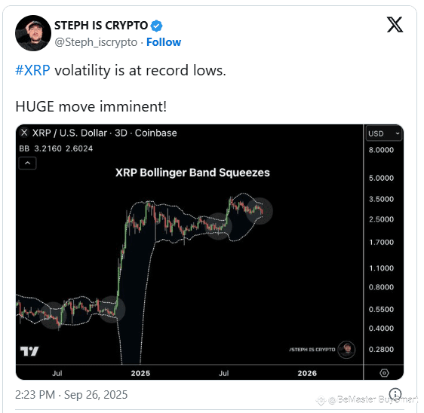
Task: Click watermark avatar beside STEPH IS CRYPTO
Action: [x=346, y=350]
